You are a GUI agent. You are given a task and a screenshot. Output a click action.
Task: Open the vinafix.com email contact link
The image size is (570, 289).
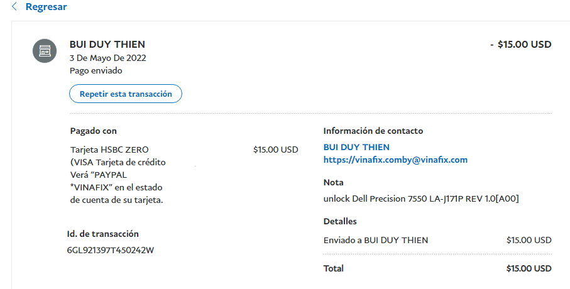click(395, 160)
